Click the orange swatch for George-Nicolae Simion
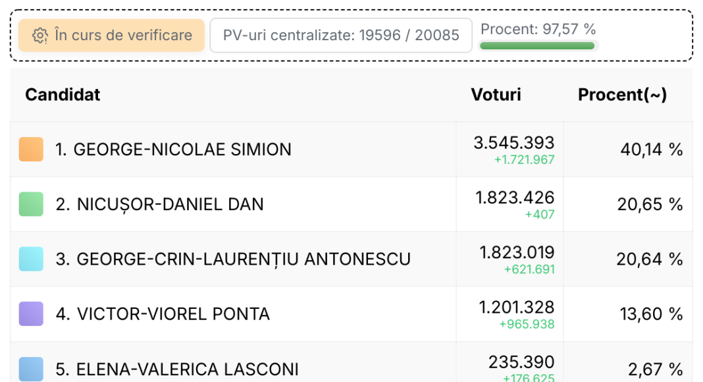Viewport: 703px width, 382px height. coord(31,150)
